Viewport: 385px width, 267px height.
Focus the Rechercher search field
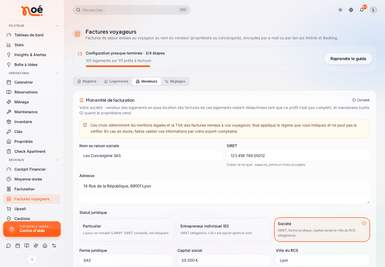coord(132,10)
